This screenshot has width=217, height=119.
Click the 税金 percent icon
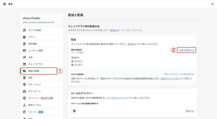[24, 78]
